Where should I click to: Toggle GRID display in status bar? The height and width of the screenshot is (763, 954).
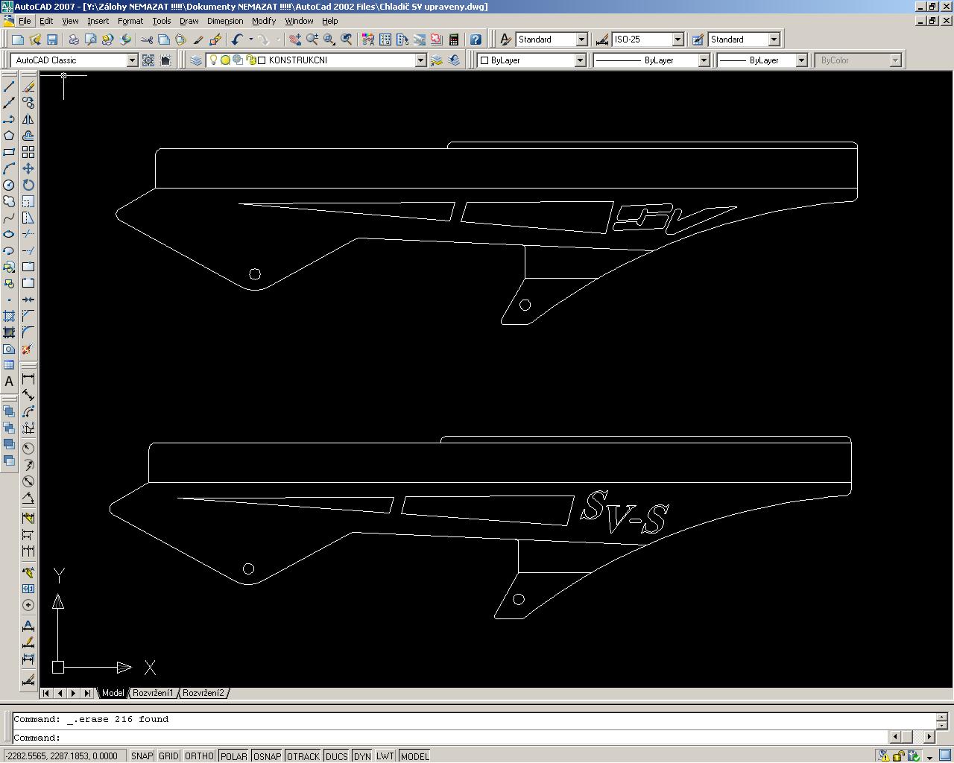click(168, 756)
